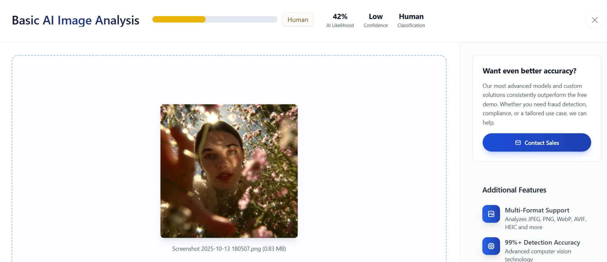Click the 99%+ Detection Accuracy feature title
This screenshot has height=262, width=607.
(543, 242)
